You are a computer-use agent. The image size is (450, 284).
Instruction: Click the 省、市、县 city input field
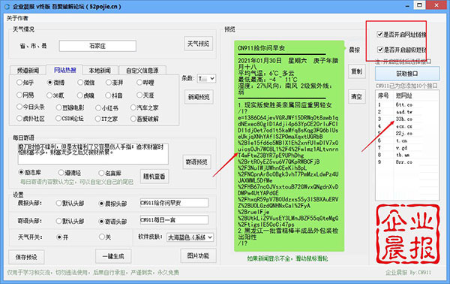(x=97, y=46)
